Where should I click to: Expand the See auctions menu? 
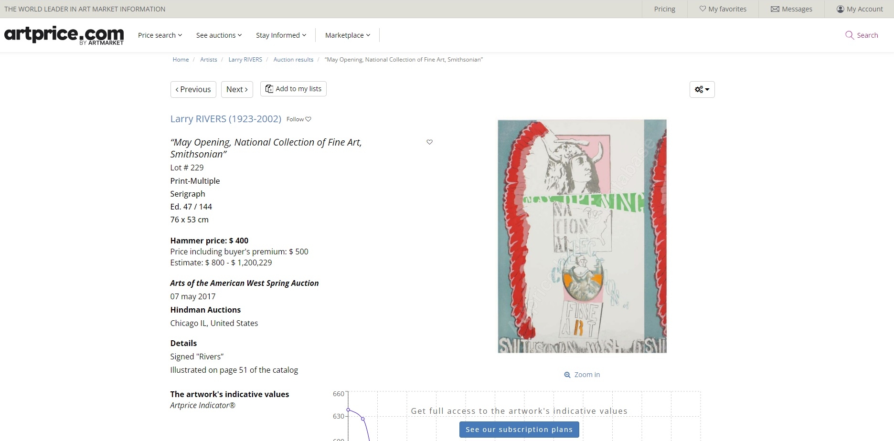point(219,35)
